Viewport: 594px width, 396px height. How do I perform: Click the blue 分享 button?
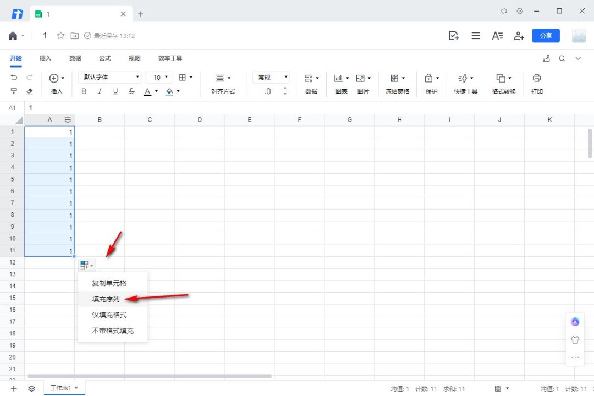(546, 36)
